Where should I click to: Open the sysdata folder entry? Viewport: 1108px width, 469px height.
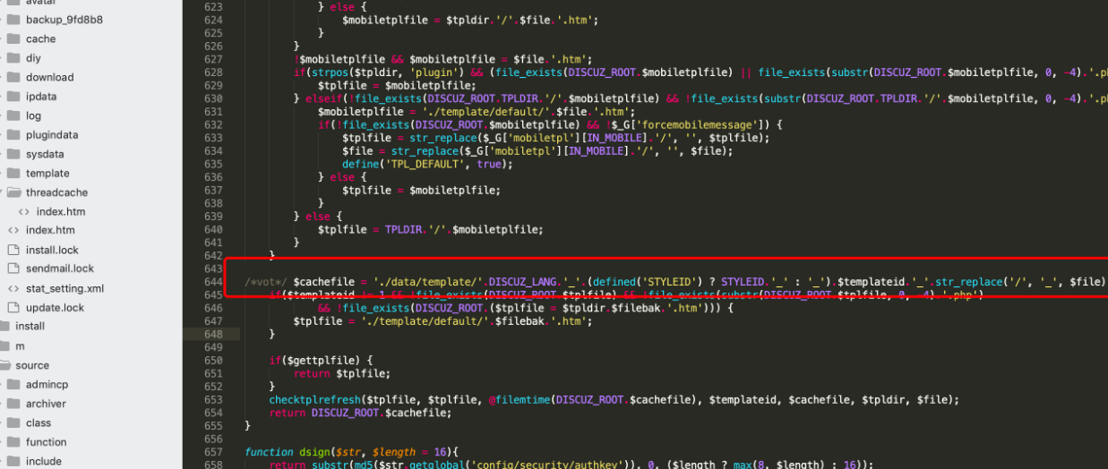pos(45,154)
